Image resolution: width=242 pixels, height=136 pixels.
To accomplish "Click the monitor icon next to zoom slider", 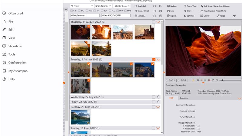I will (x=217, y=80).
